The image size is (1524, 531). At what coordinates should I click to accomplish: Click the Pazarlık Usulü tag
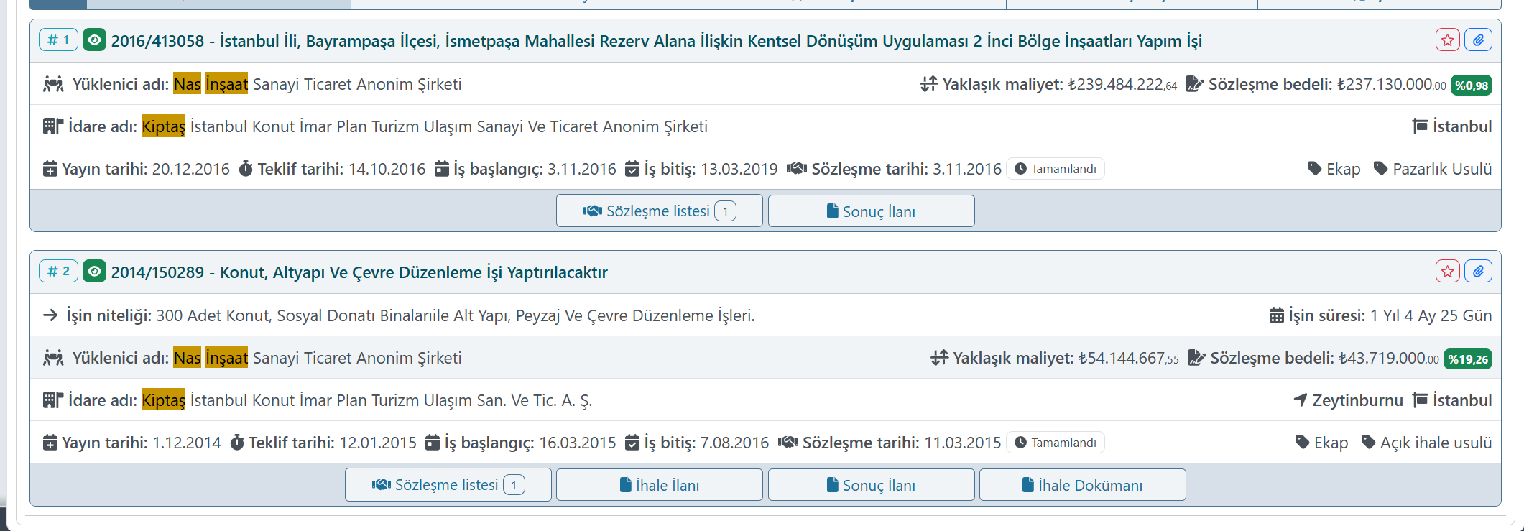1433,169
